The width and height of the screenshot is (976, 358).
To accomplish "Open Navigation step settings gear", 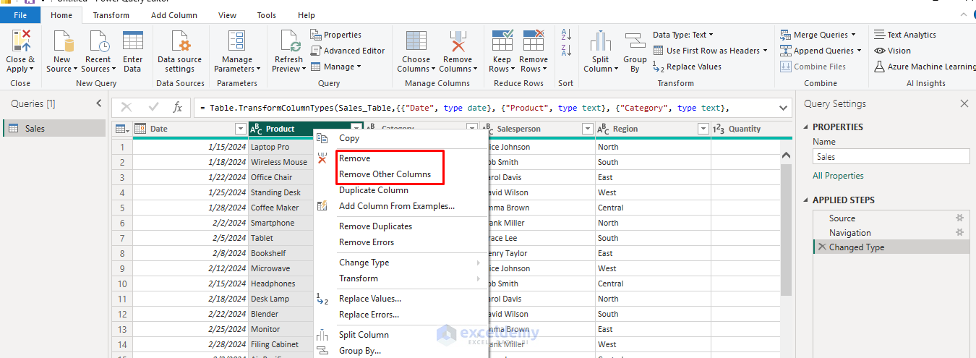I will [959, 233].
